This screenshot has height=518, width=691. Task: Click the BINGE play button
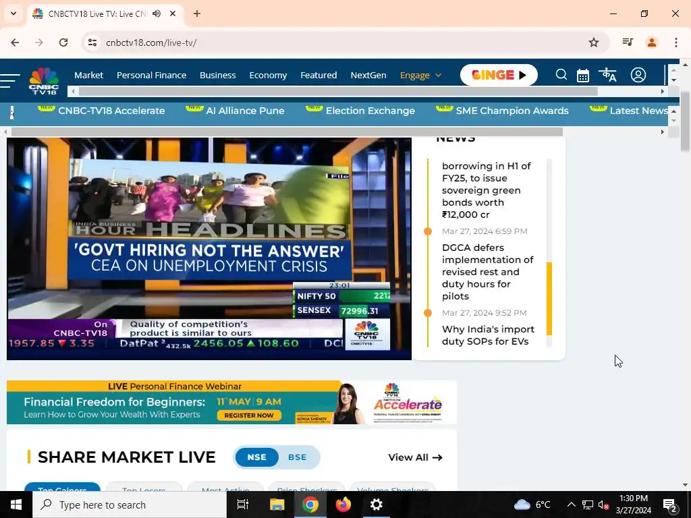coord(499,75)
